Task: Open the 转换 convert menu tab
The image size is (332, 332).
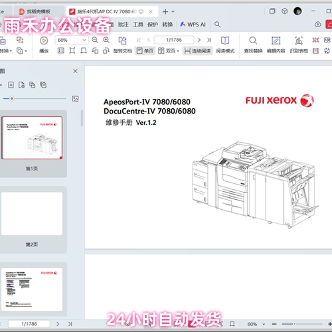Action: tap(167, 25)
